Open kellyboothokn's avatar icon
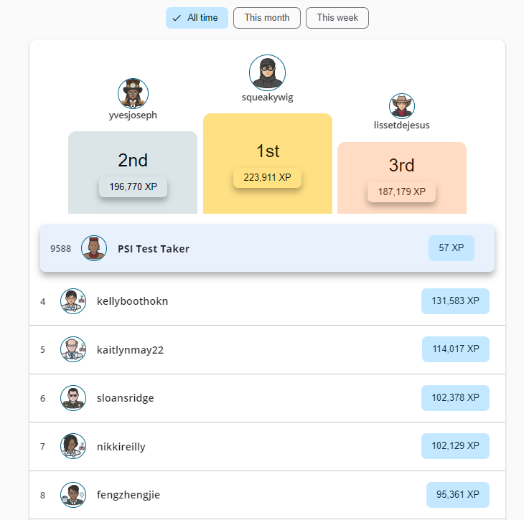The image size is (524, 520). [73, 301]
